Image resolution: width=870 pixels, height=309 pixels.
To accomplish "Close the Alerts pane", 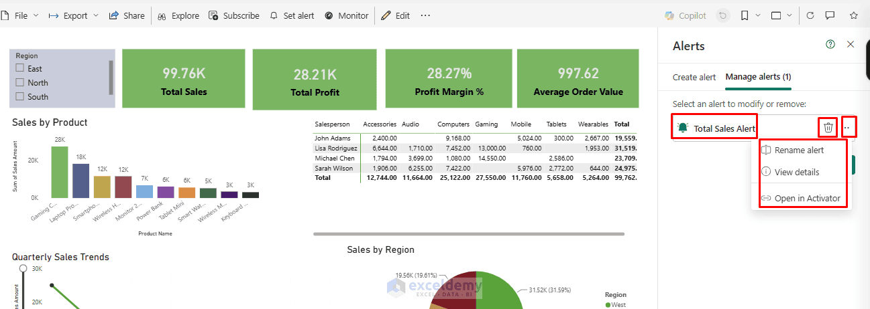I will [x=851, y=44].
